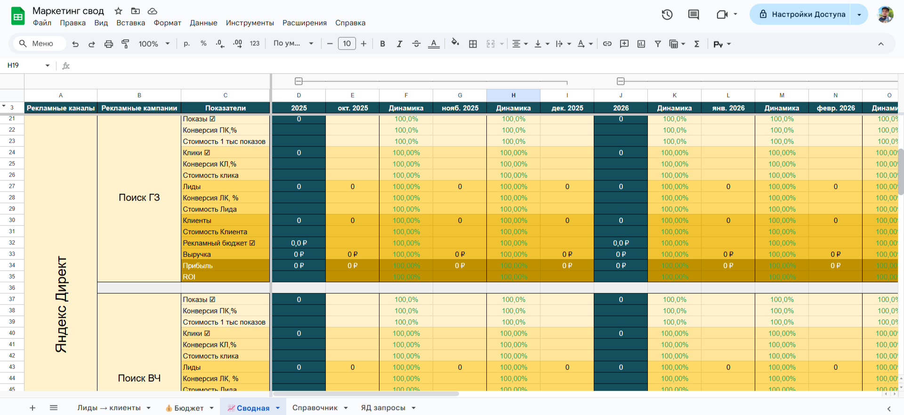Open the Данные menu
904x415 pixels.
(203, 23)
